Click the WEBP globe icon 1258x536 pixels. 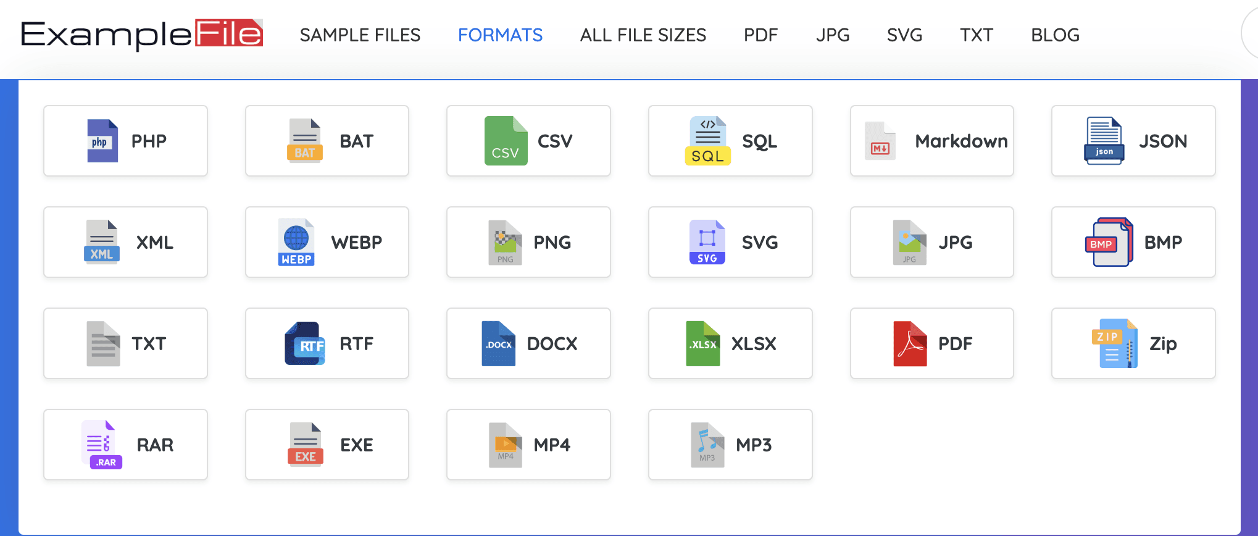click(296, 242)
